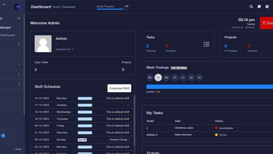Expand the first collapsed sidebar menu arrow
Image resolution: width=273 pixels, height=154 pixels.
19,44
